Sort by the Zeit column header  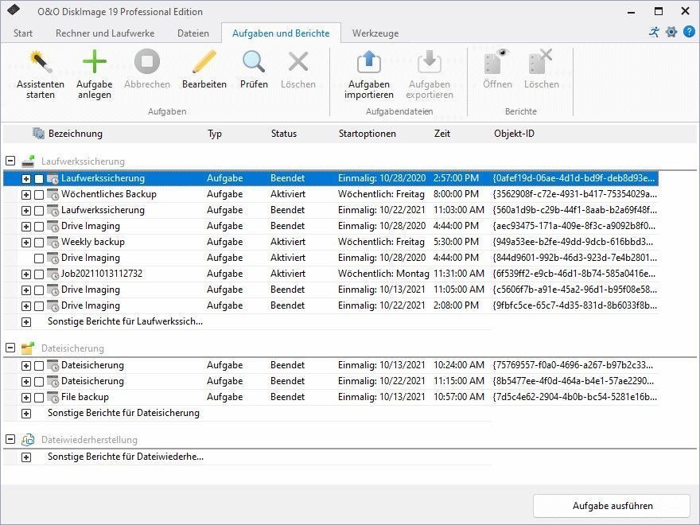click(442, 134)
